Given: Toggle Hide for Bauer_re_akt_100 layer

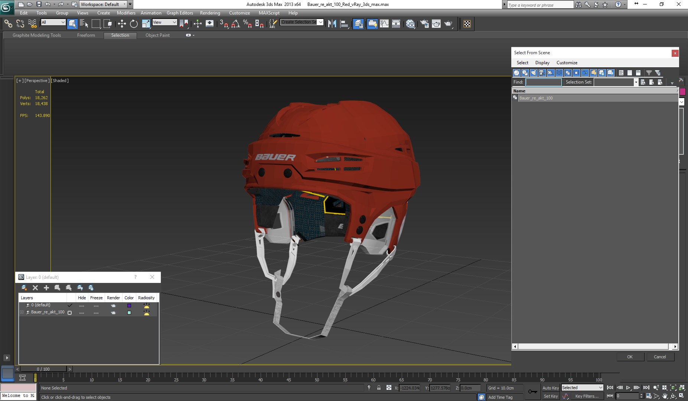Looking at the screenshot, I should [82, 313].
